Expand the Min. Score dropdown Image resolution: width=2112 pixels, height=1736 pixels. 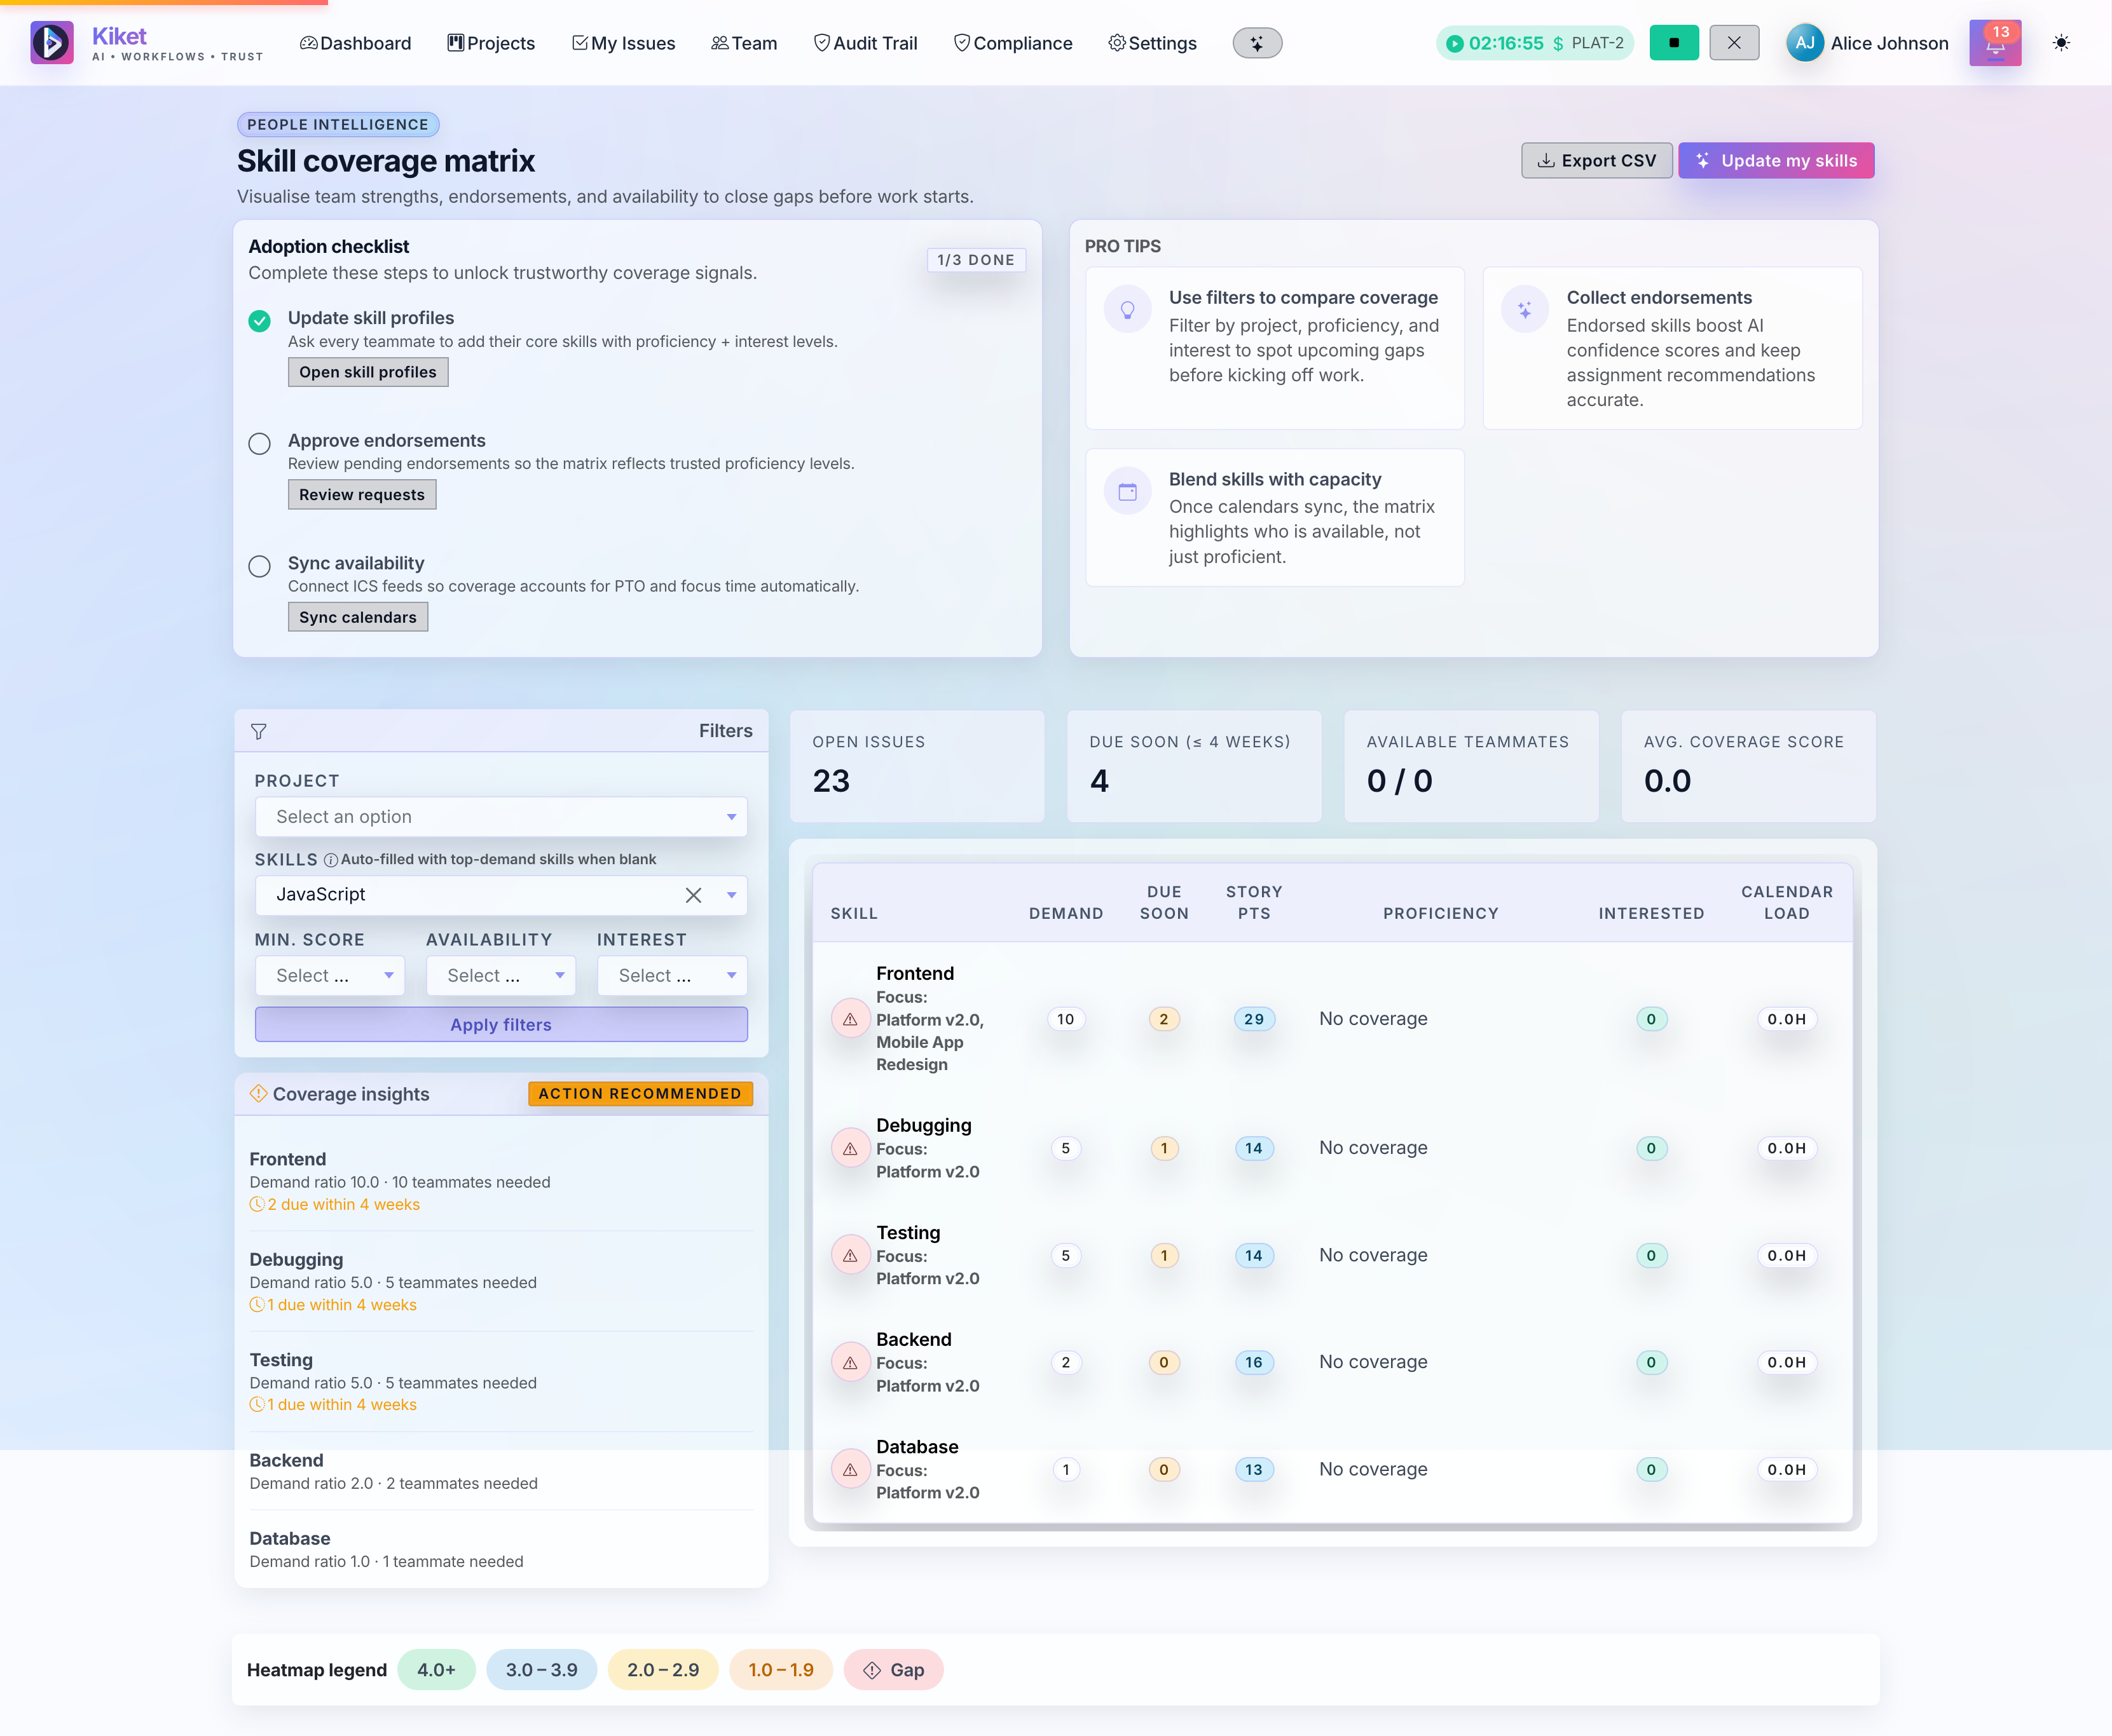[x=329, y=975]
